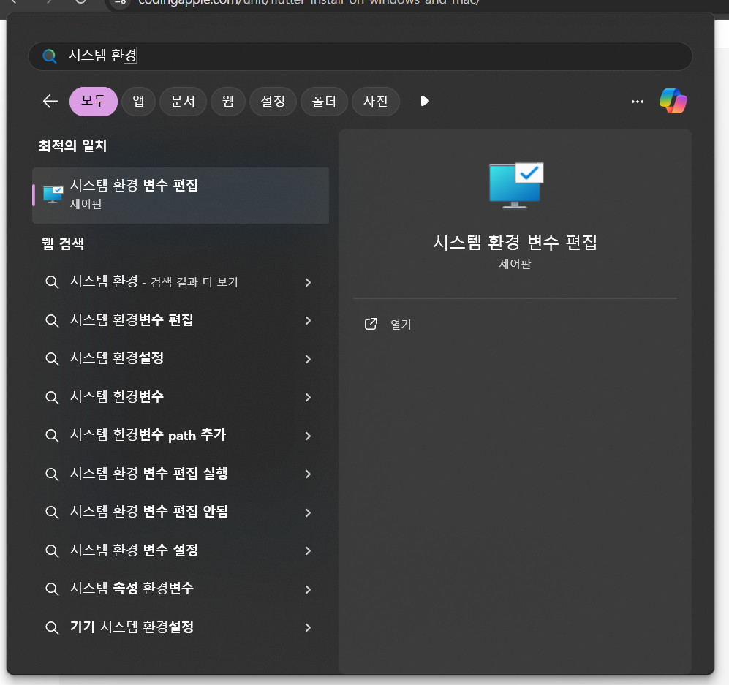Click the search magnifier icon in search box
This screenshot has width=729, height=685.
click(49, 56)
